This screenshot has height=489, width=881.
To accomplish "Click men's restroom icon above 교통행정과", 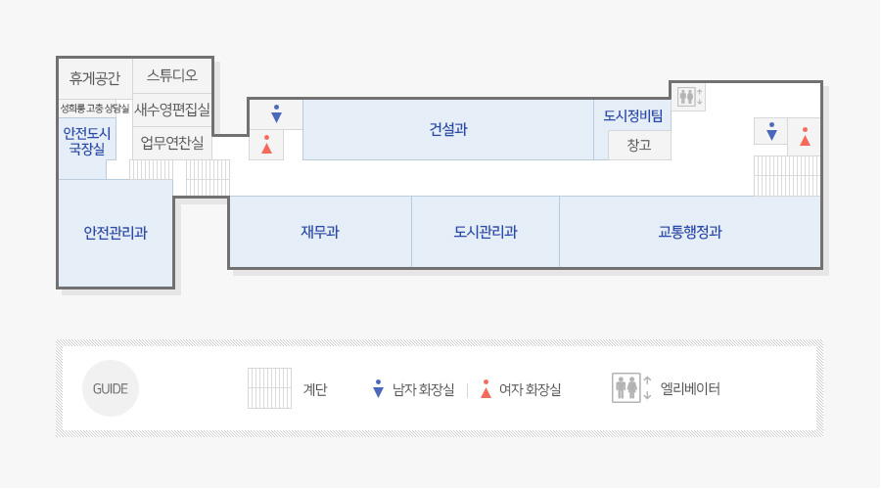I will coord(771,131).
